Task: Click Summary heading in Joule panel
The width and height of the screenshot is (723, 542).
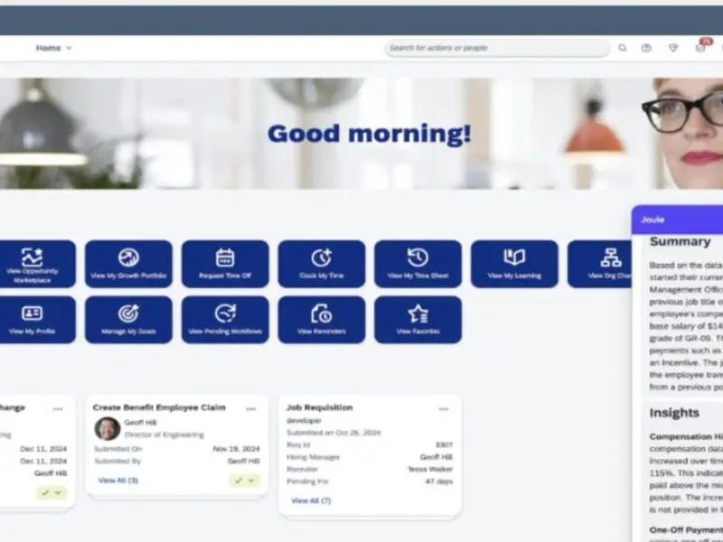Action: point(681,241)
